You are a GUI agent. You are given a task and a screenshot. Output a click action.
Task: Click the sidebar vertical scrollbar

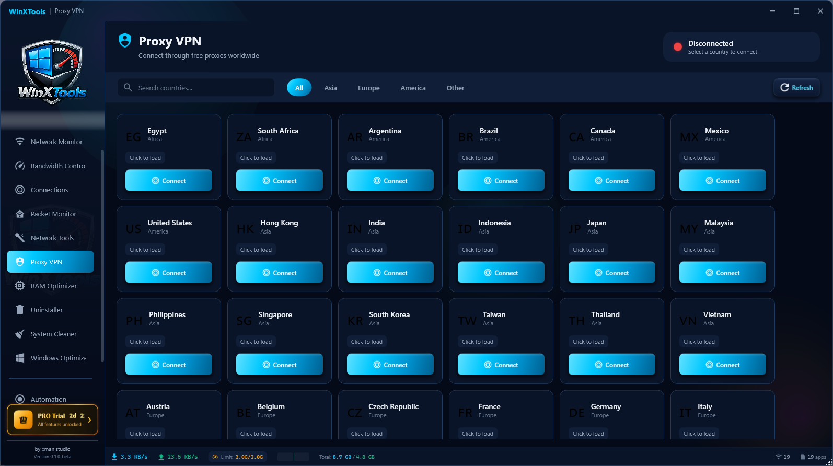pos(102,255)
